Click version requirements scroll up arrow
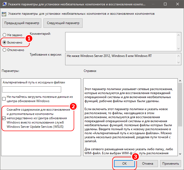This screenshot has width=184, height=170. click(x=178, y=56)
